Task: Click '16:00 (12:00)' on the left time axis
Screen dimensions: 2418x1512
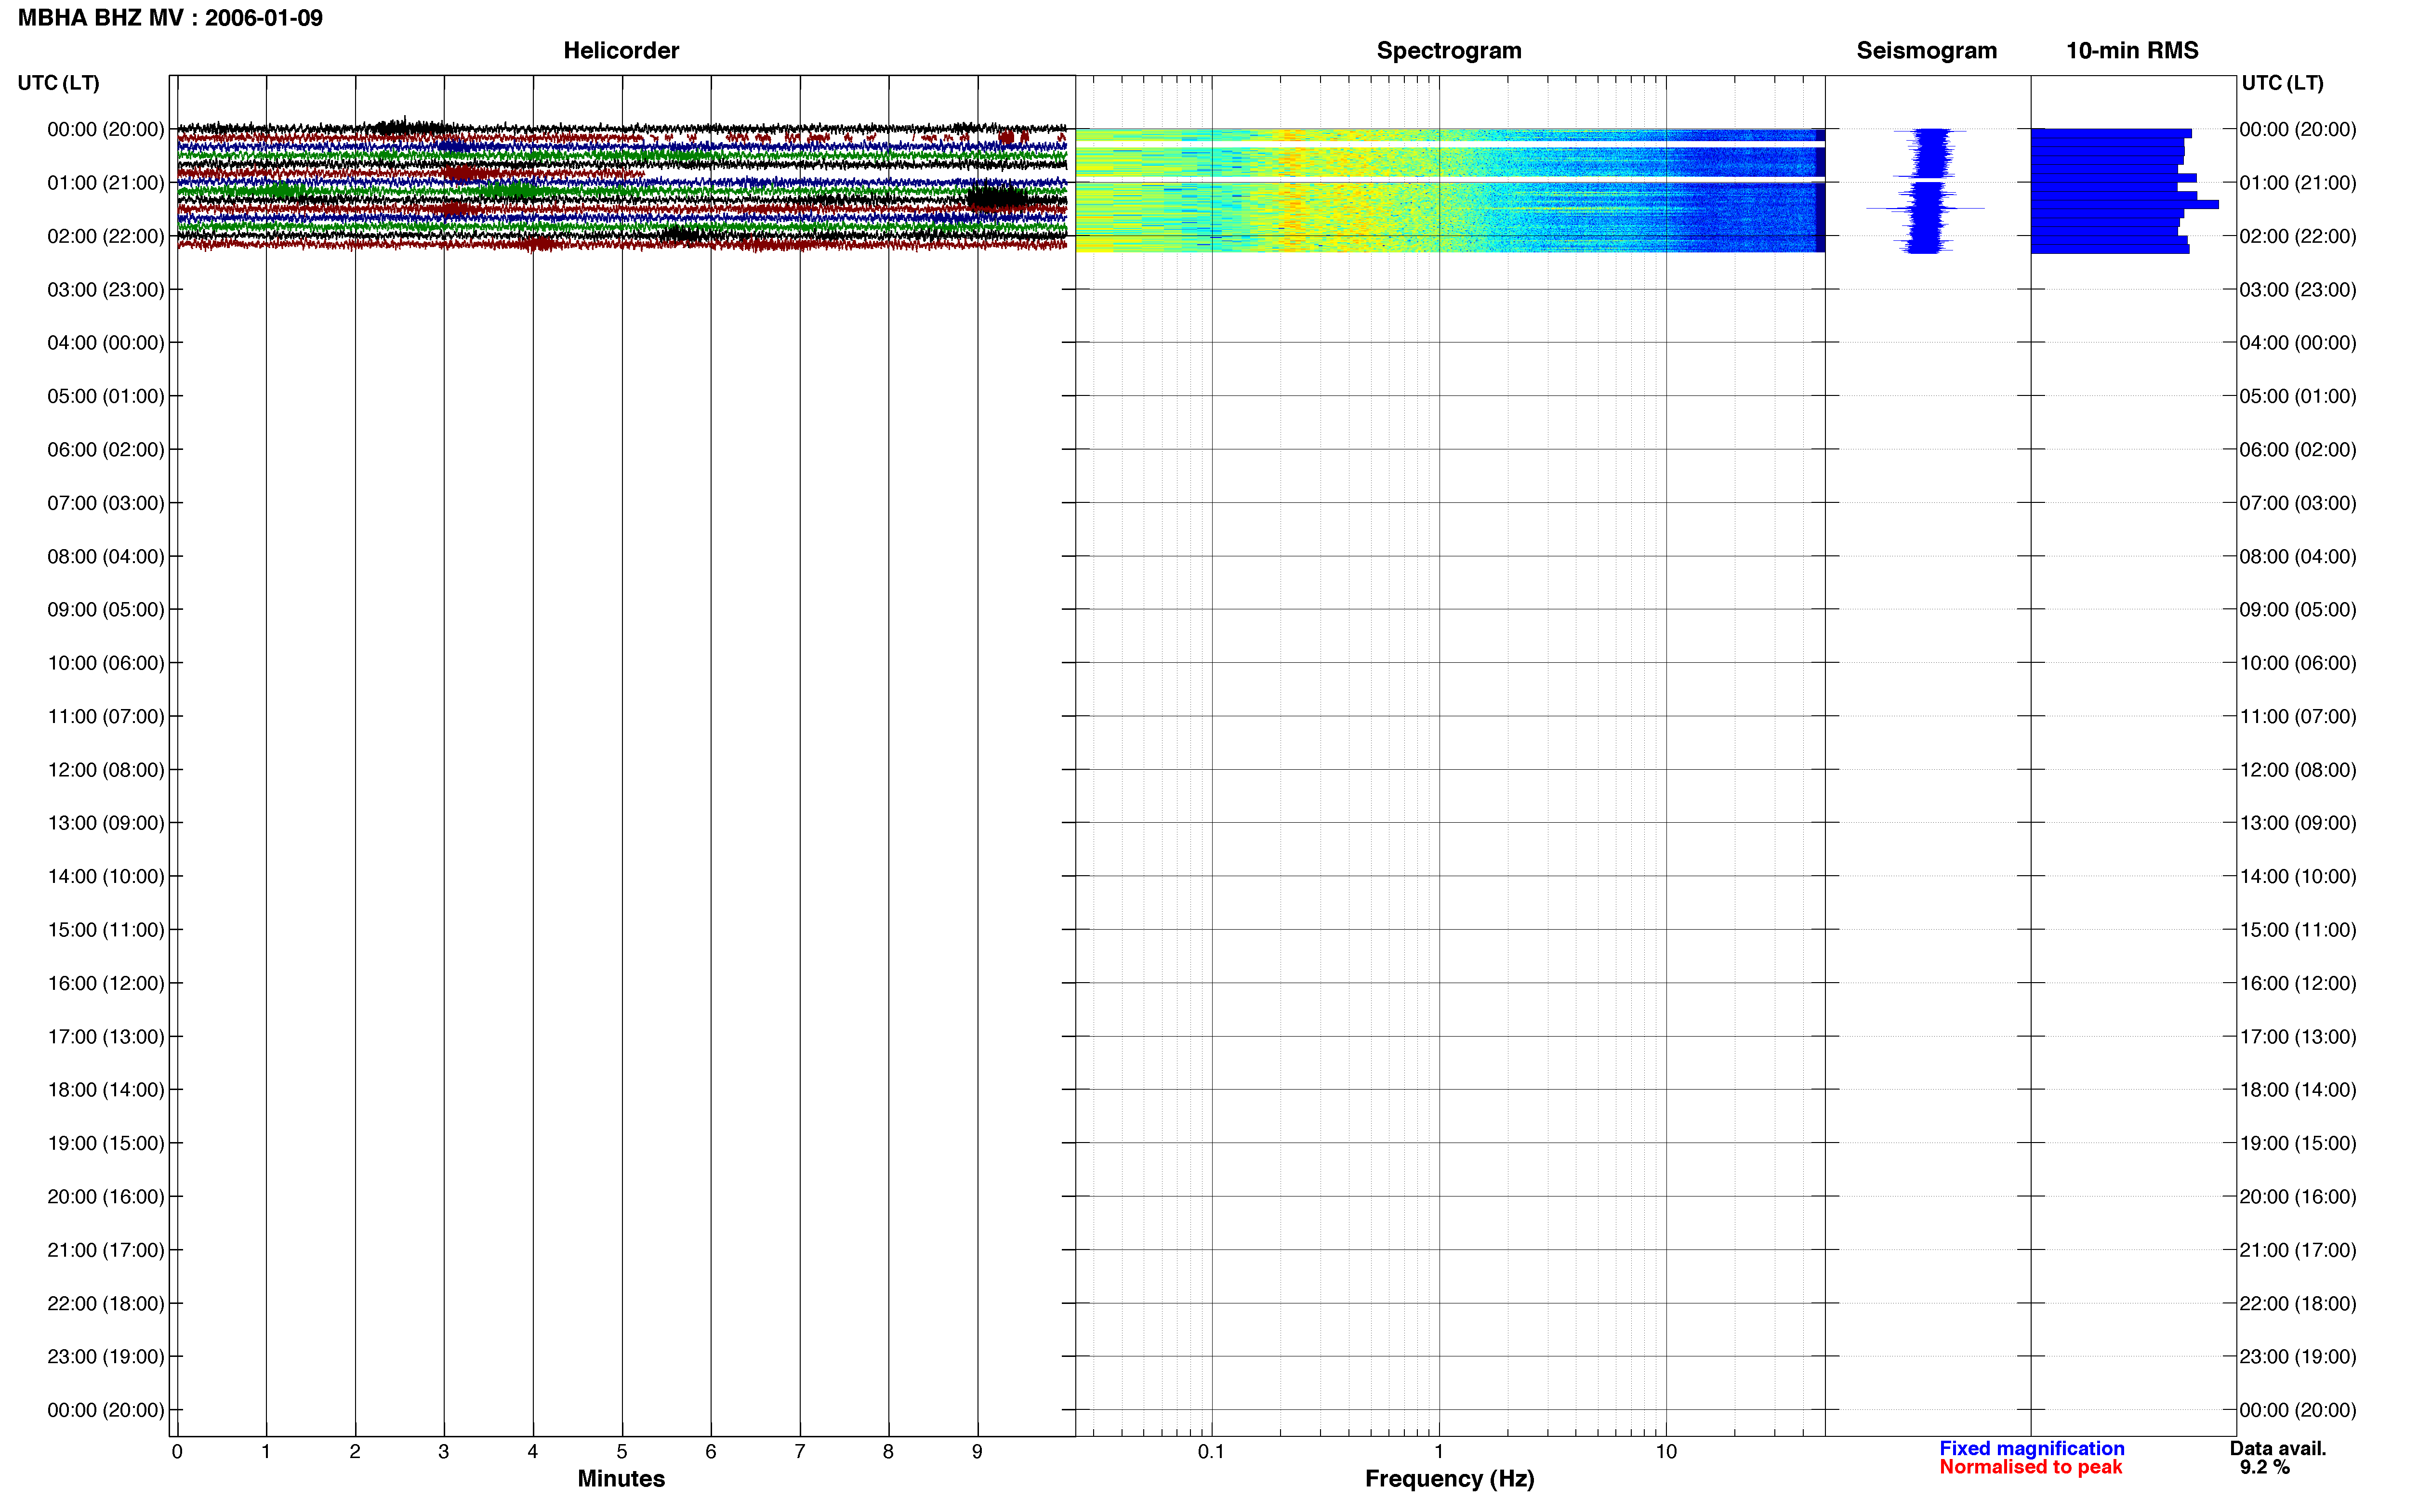Action: click(x=106, y=983)
